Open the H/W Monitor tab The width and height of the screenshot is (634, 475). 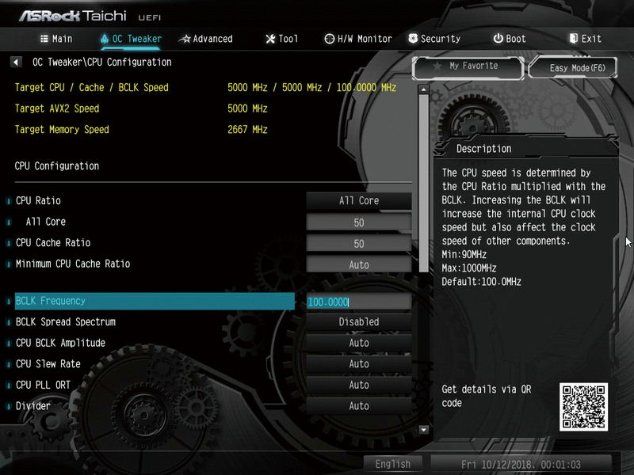coord(358,39)
